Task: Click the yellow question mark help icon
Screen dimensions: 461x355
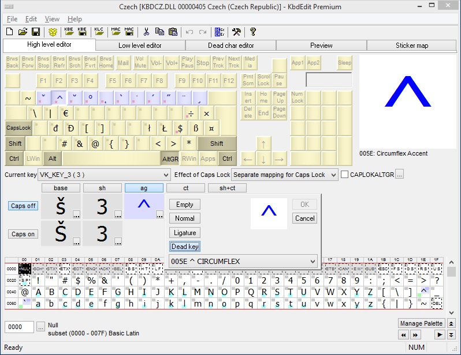Action: click(253, 32)
